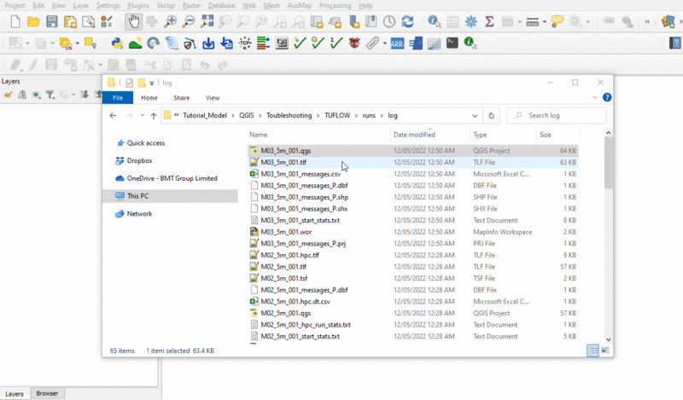Expand the address bar path history dropdown

[x=474, y=115]
